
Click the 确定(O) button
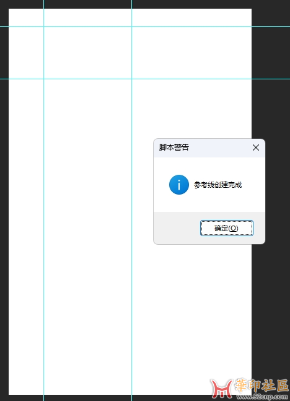coord(227,228)
